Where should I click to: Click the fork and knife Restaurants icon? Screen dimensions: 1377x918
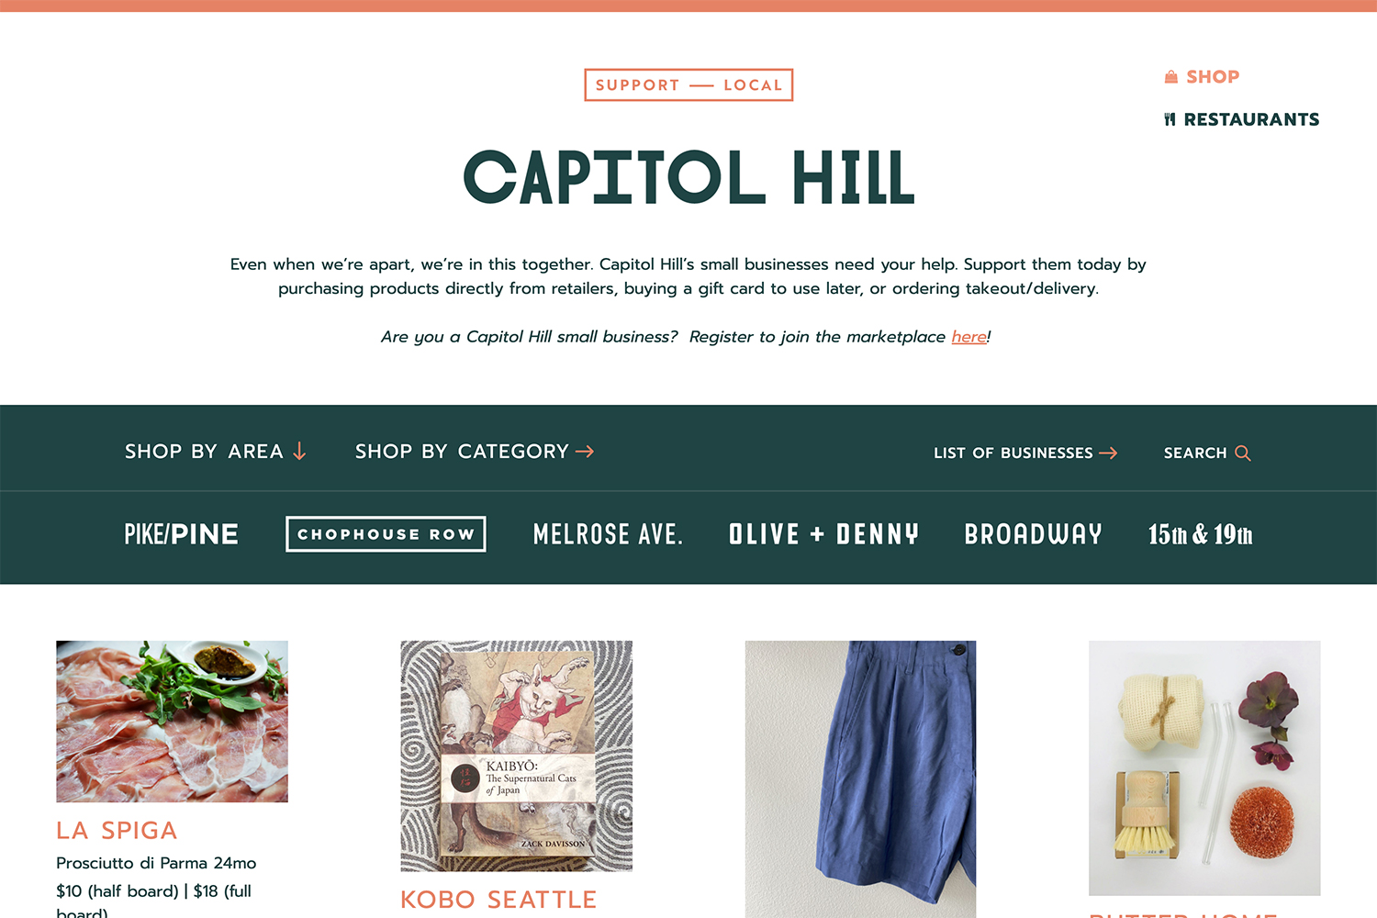1170,119
